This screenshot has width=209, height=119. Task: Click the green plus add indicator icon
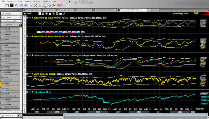pyautogui.click(x=25, y=14)
